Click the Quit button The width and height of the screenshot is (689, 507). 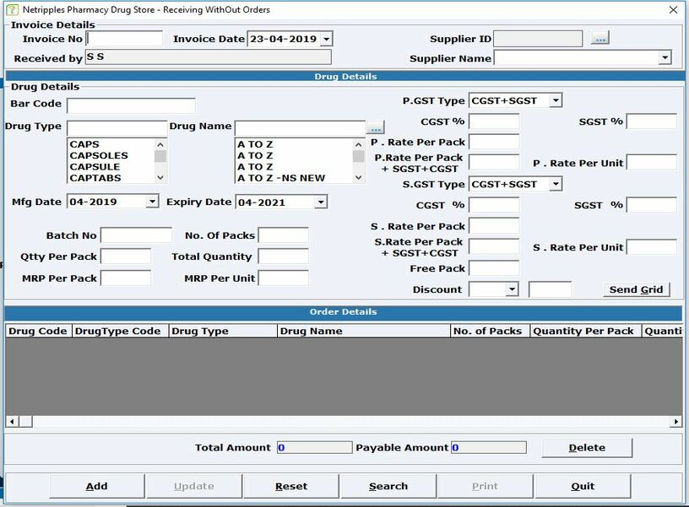click(x=583, y=486)
